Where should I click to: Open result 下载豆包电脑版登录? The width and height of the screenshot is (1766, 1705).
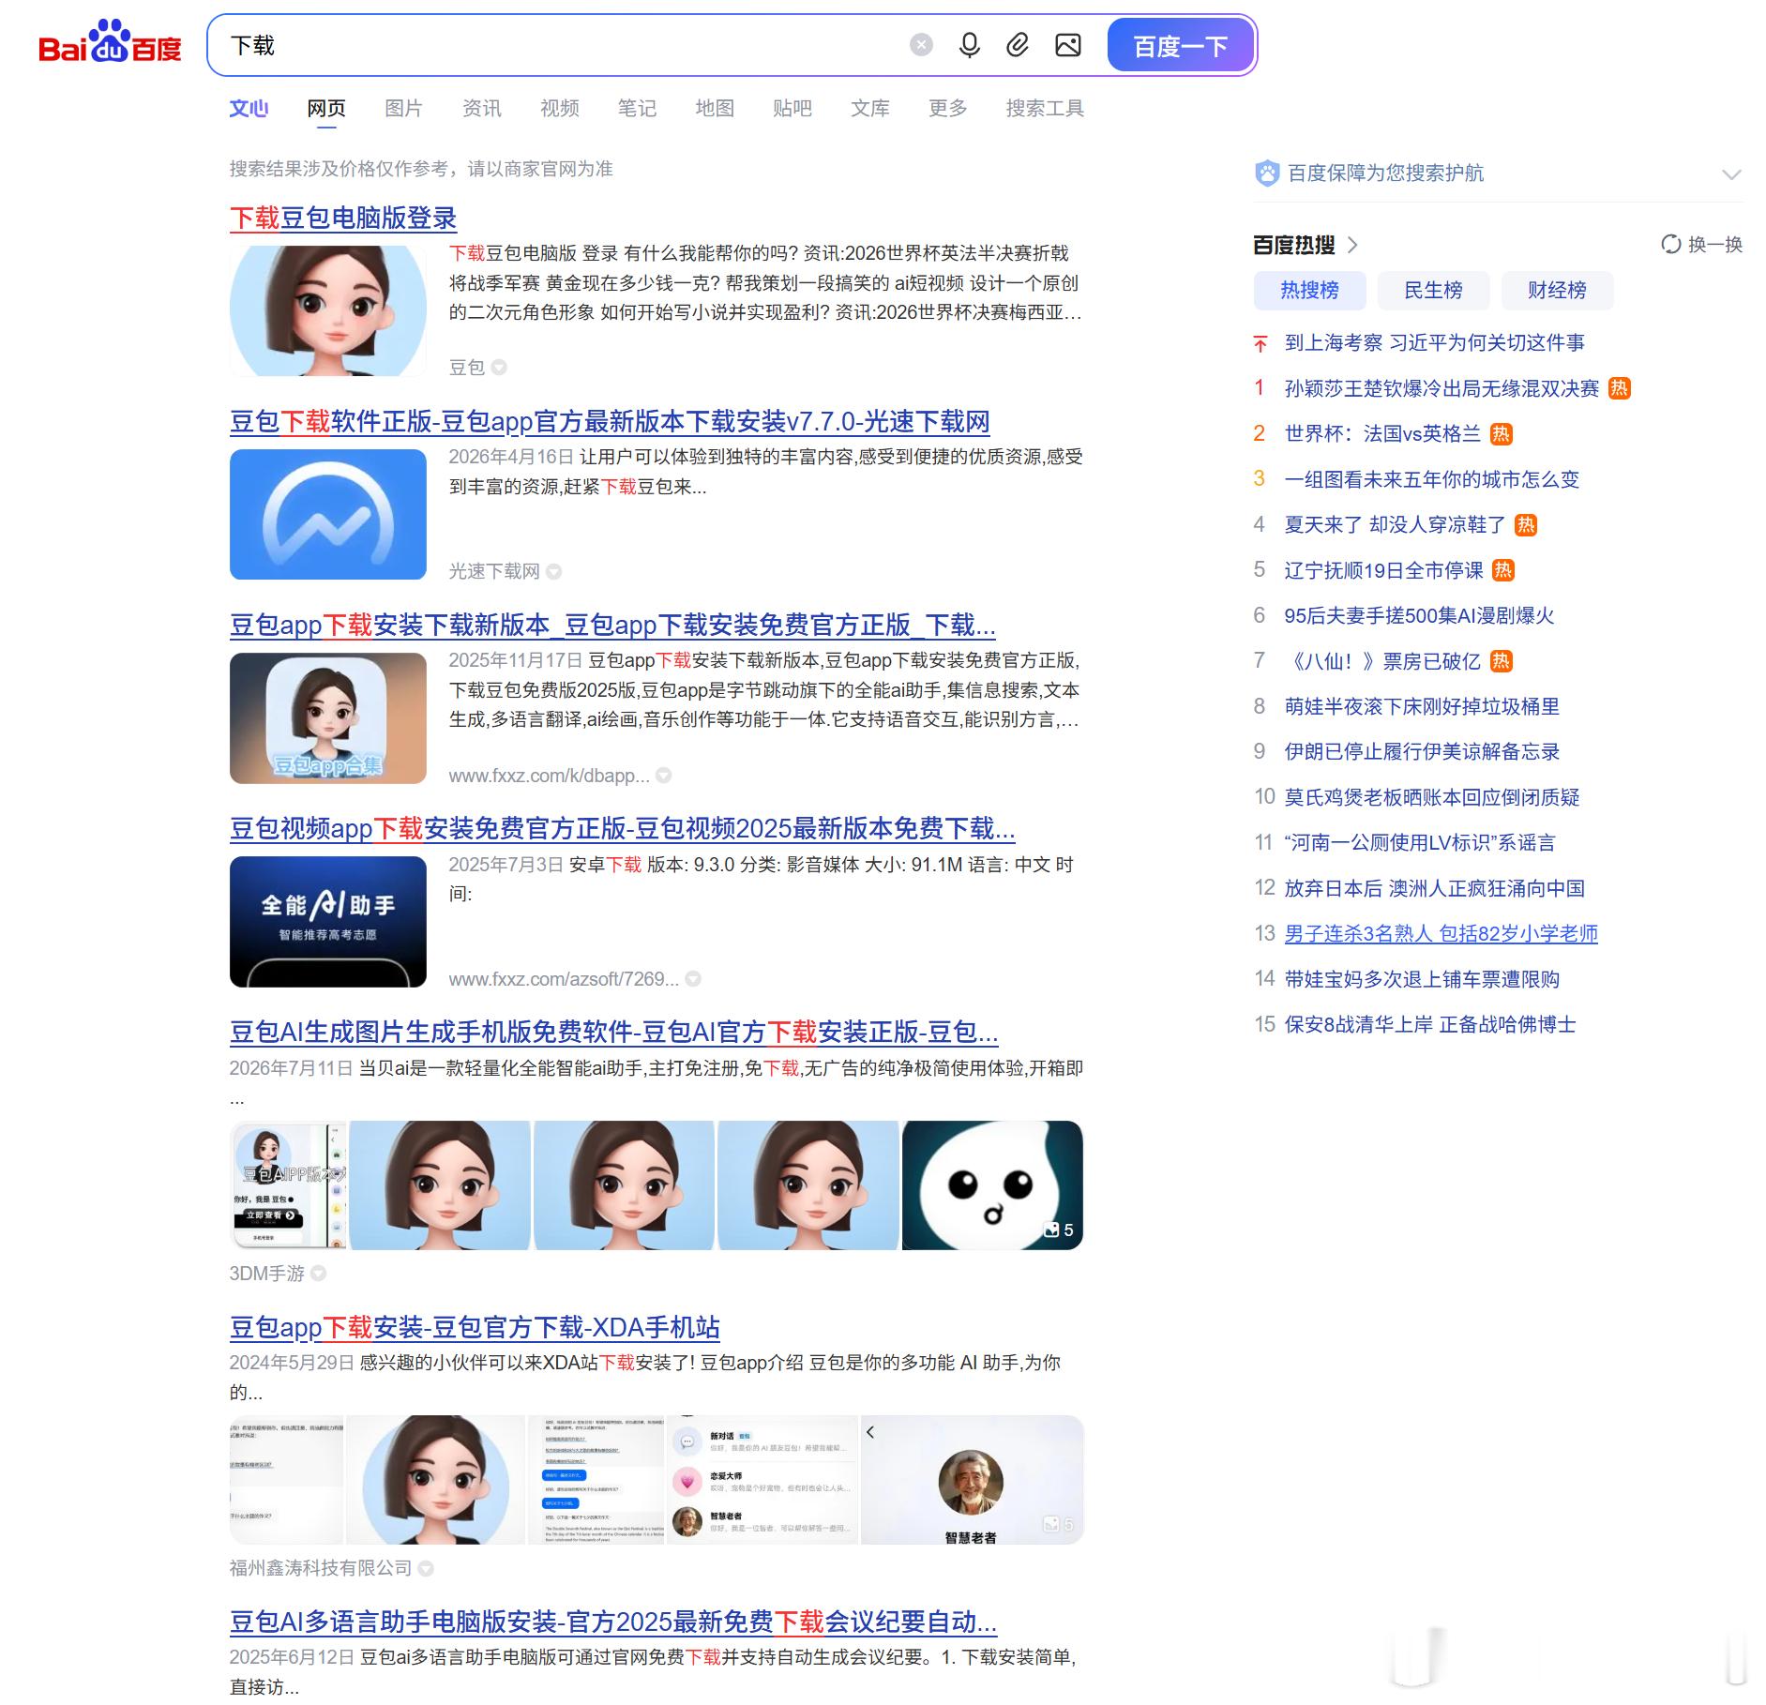pos(343,219)
